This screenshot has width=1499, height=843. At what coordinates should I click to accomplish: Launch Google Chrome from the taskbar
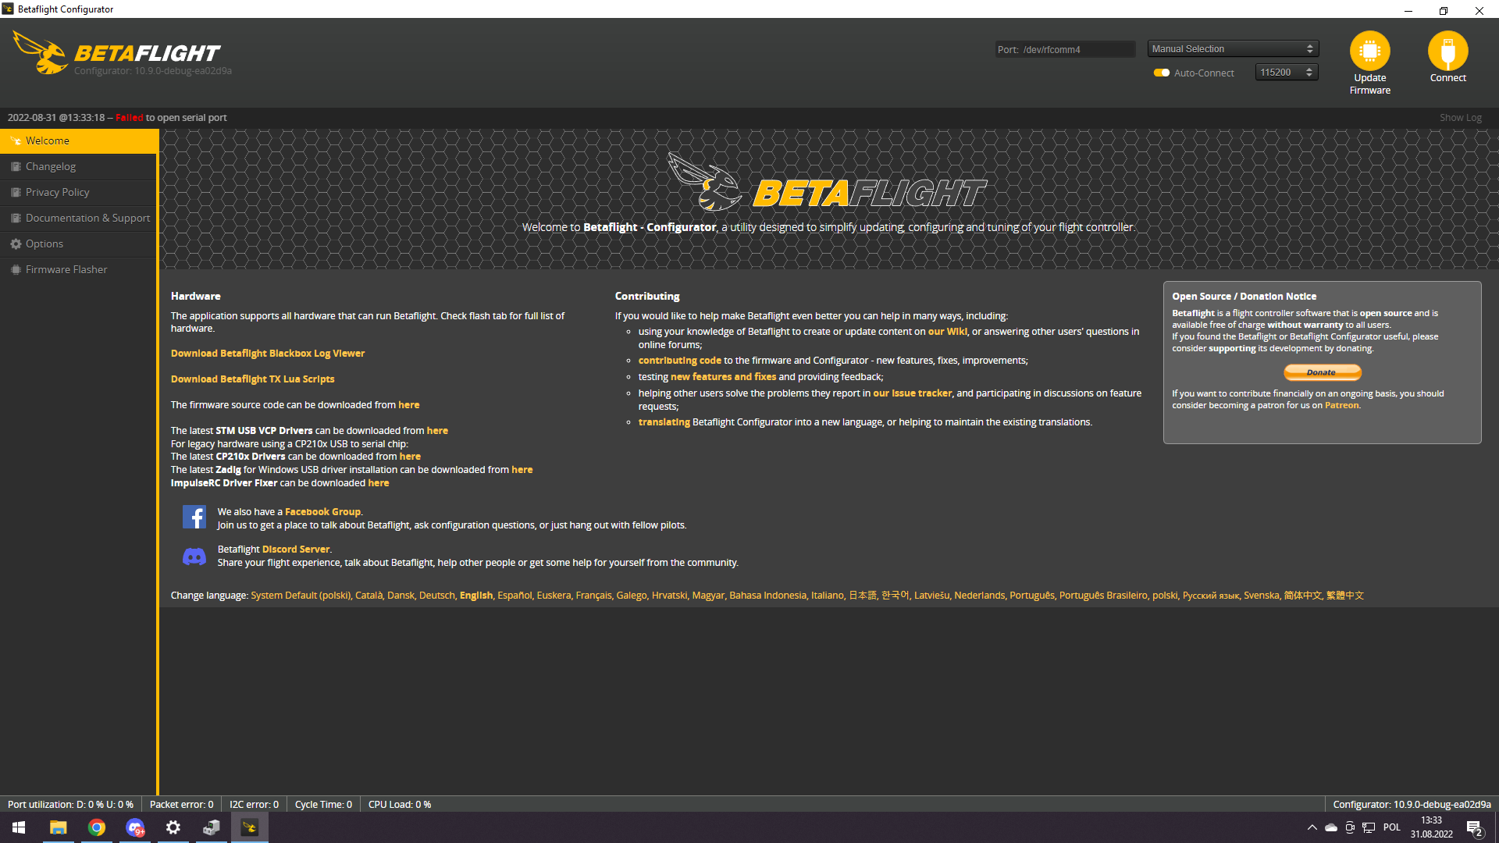click(x=96, y=827)
